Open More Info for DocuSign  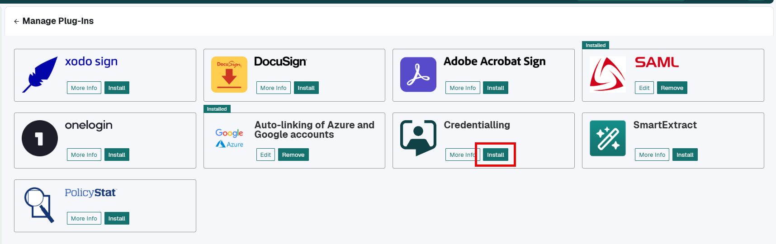tap(274, 88)
